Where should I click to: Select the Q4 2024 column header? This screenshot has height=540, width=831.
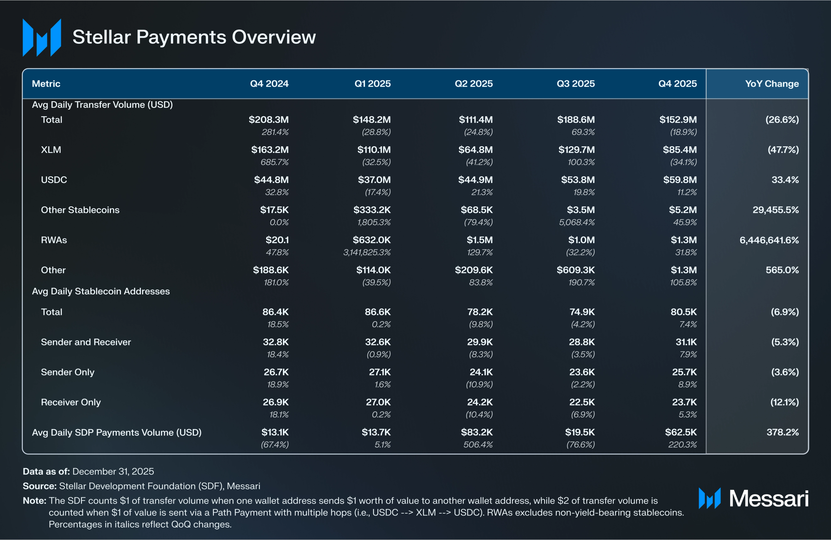pyautogui.click(x=269, y=84)
